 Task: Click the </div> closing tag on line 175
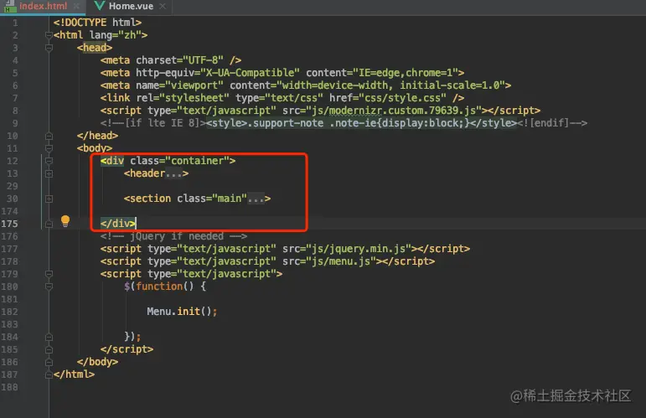[118, 223]
